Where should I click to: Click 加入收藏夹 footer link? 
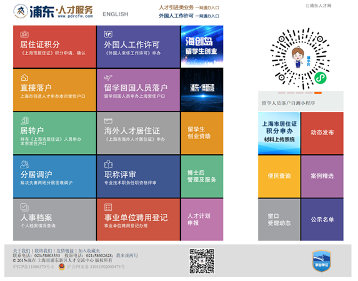89,251
